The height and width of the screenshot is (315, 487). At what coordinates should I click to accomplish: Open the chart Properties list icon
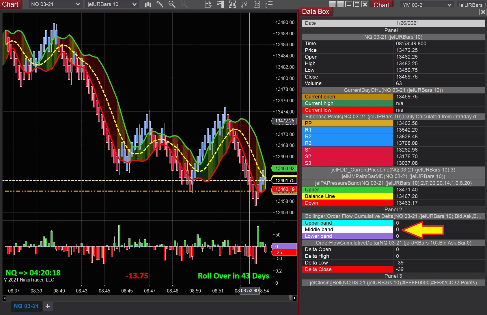[x=269, y=4]
